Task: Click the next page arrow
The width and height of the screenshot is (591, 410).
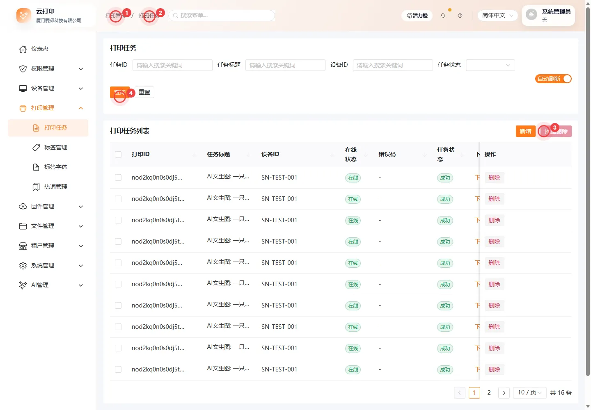Action: [504, 393]
